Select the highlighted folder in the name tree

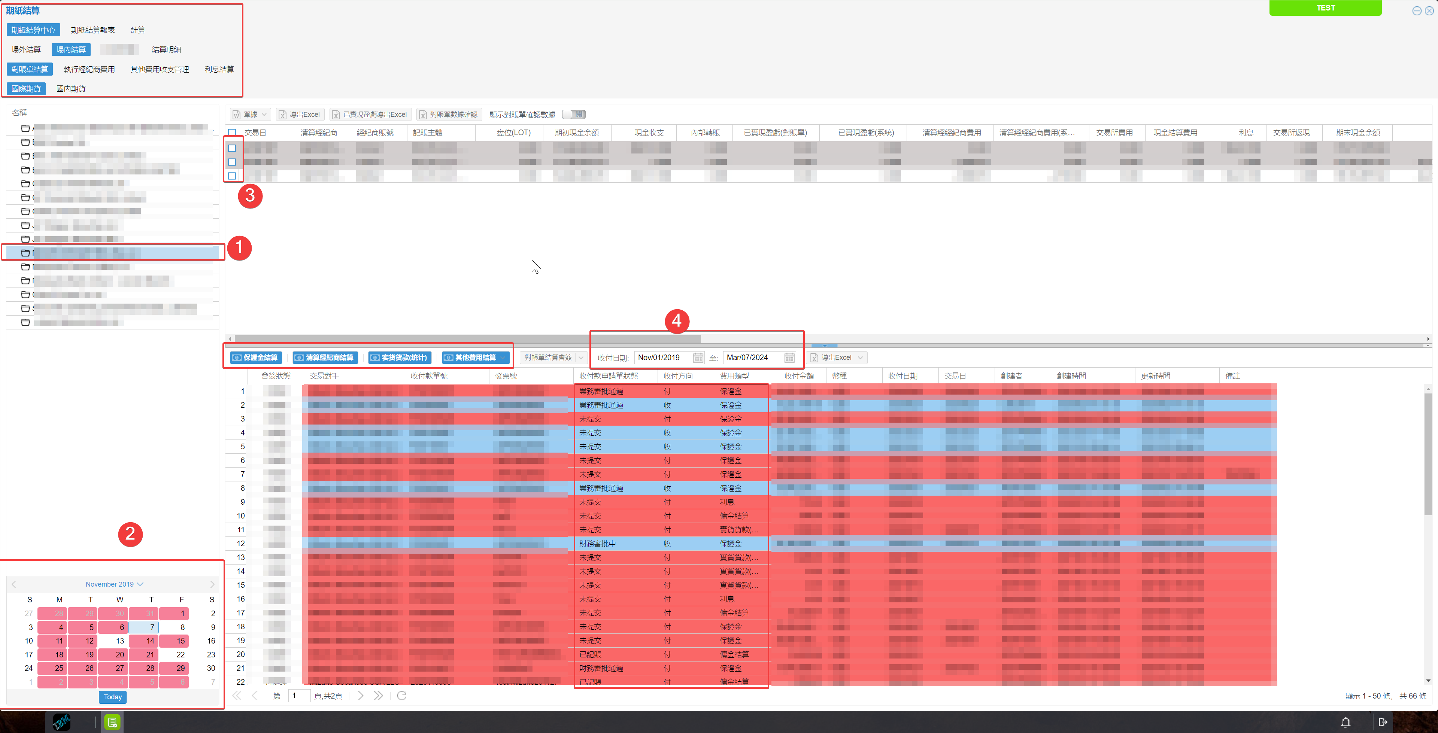coord(113,253)
